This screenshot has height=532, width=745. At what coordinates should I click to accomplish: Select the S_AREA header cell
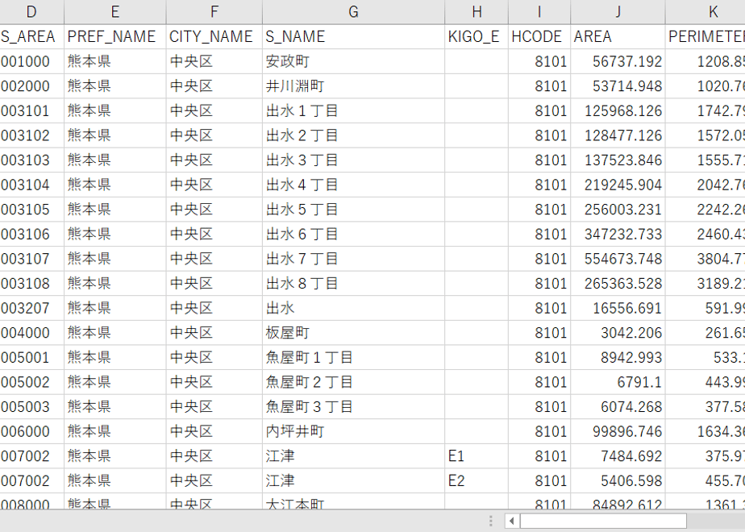point(31,36)
